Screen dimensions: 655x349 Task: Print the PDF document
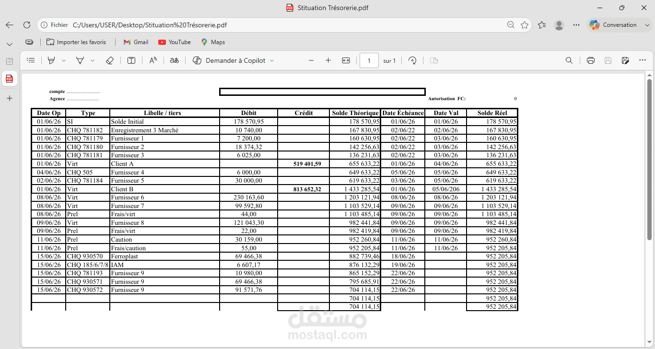coord(591,60)
